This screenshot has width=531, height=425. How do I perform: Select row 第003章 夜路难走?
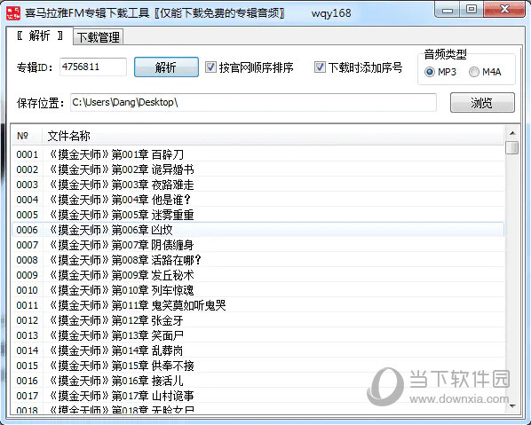coord(258,185)
